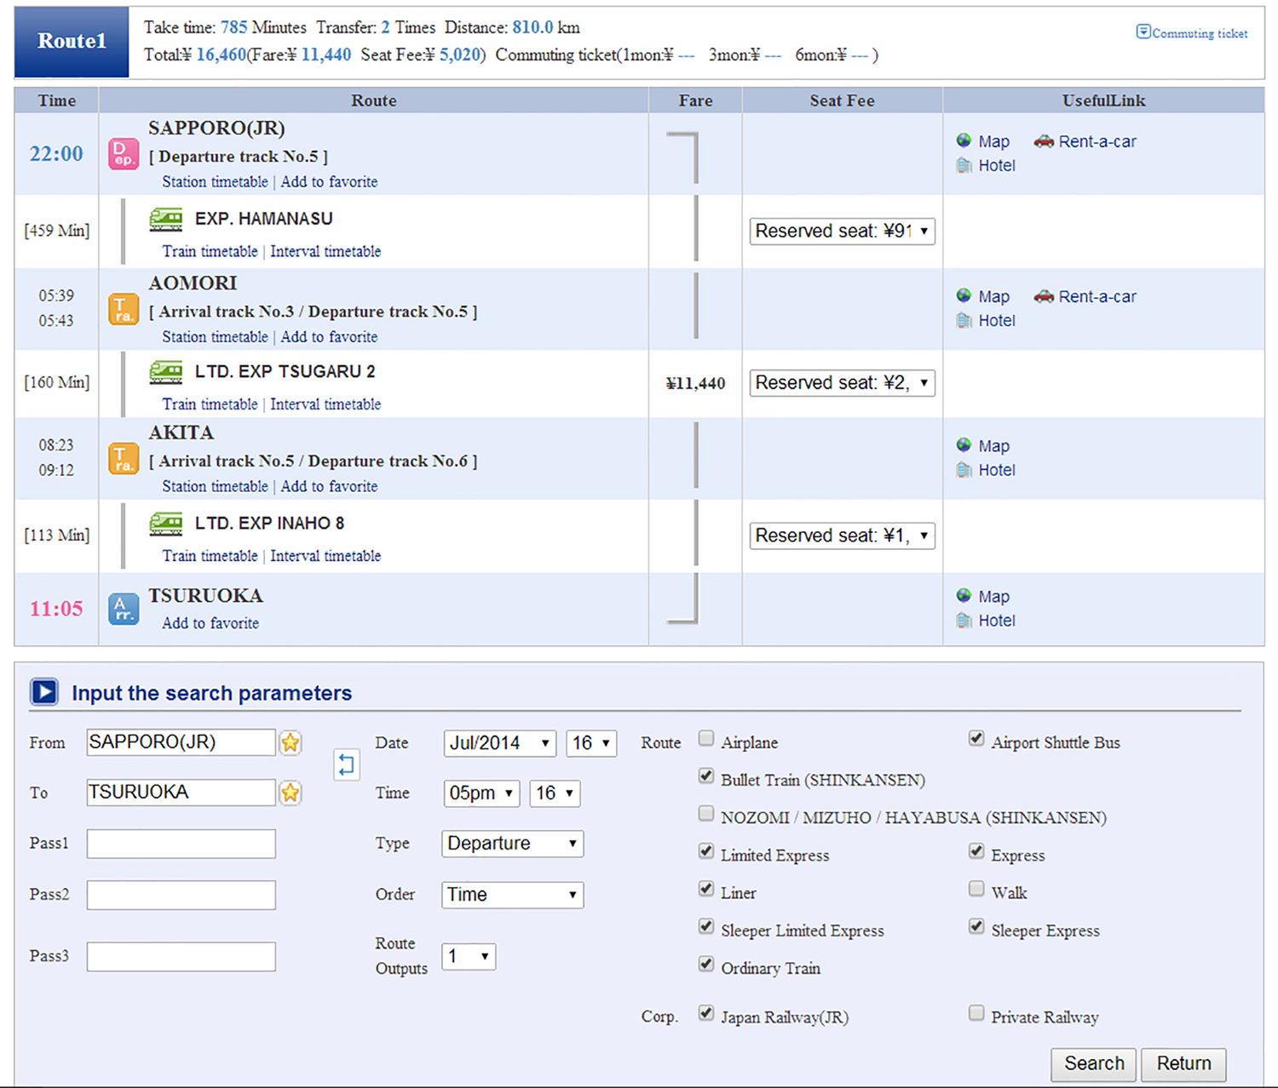
Task: Add AOMORI to favorite
Action: coord(329,337)
